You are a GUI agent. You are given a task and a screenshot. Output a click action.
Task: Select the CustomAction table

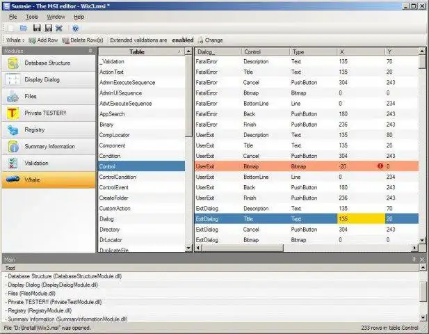pos(141,208)
